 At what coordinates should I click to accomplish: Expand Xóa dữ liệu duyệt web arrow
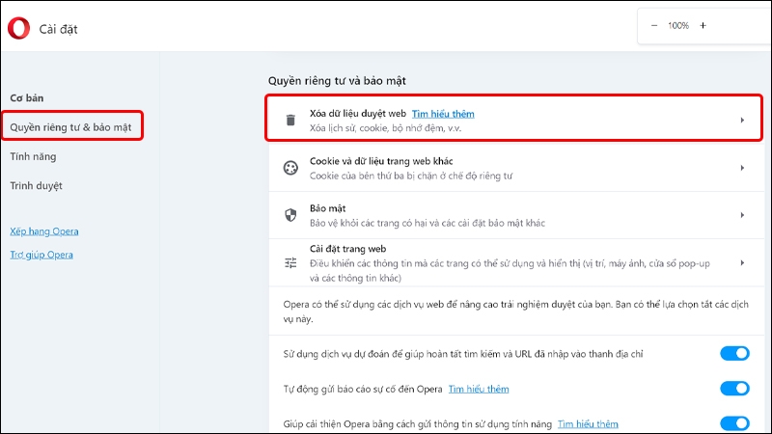(x=742, y=120)
